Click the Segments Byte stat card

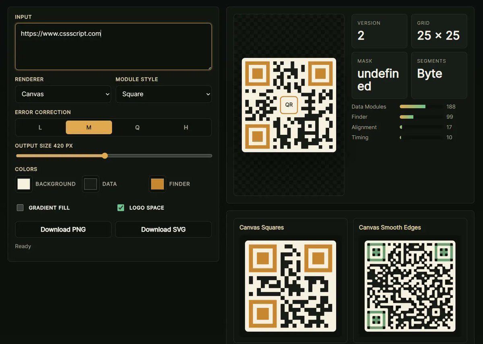[439, 75]
